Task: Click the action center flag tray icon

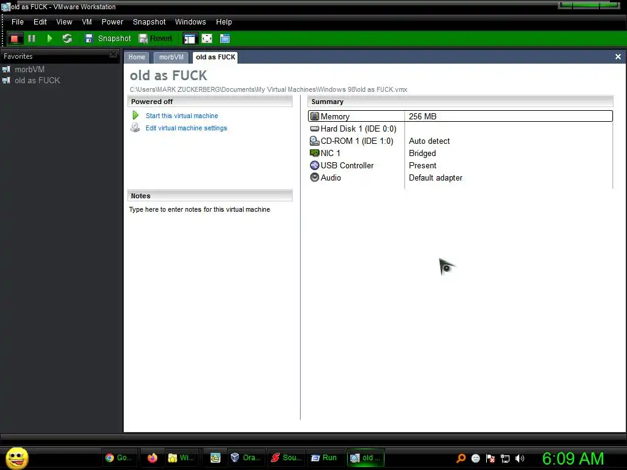Action: pos(490,458)
